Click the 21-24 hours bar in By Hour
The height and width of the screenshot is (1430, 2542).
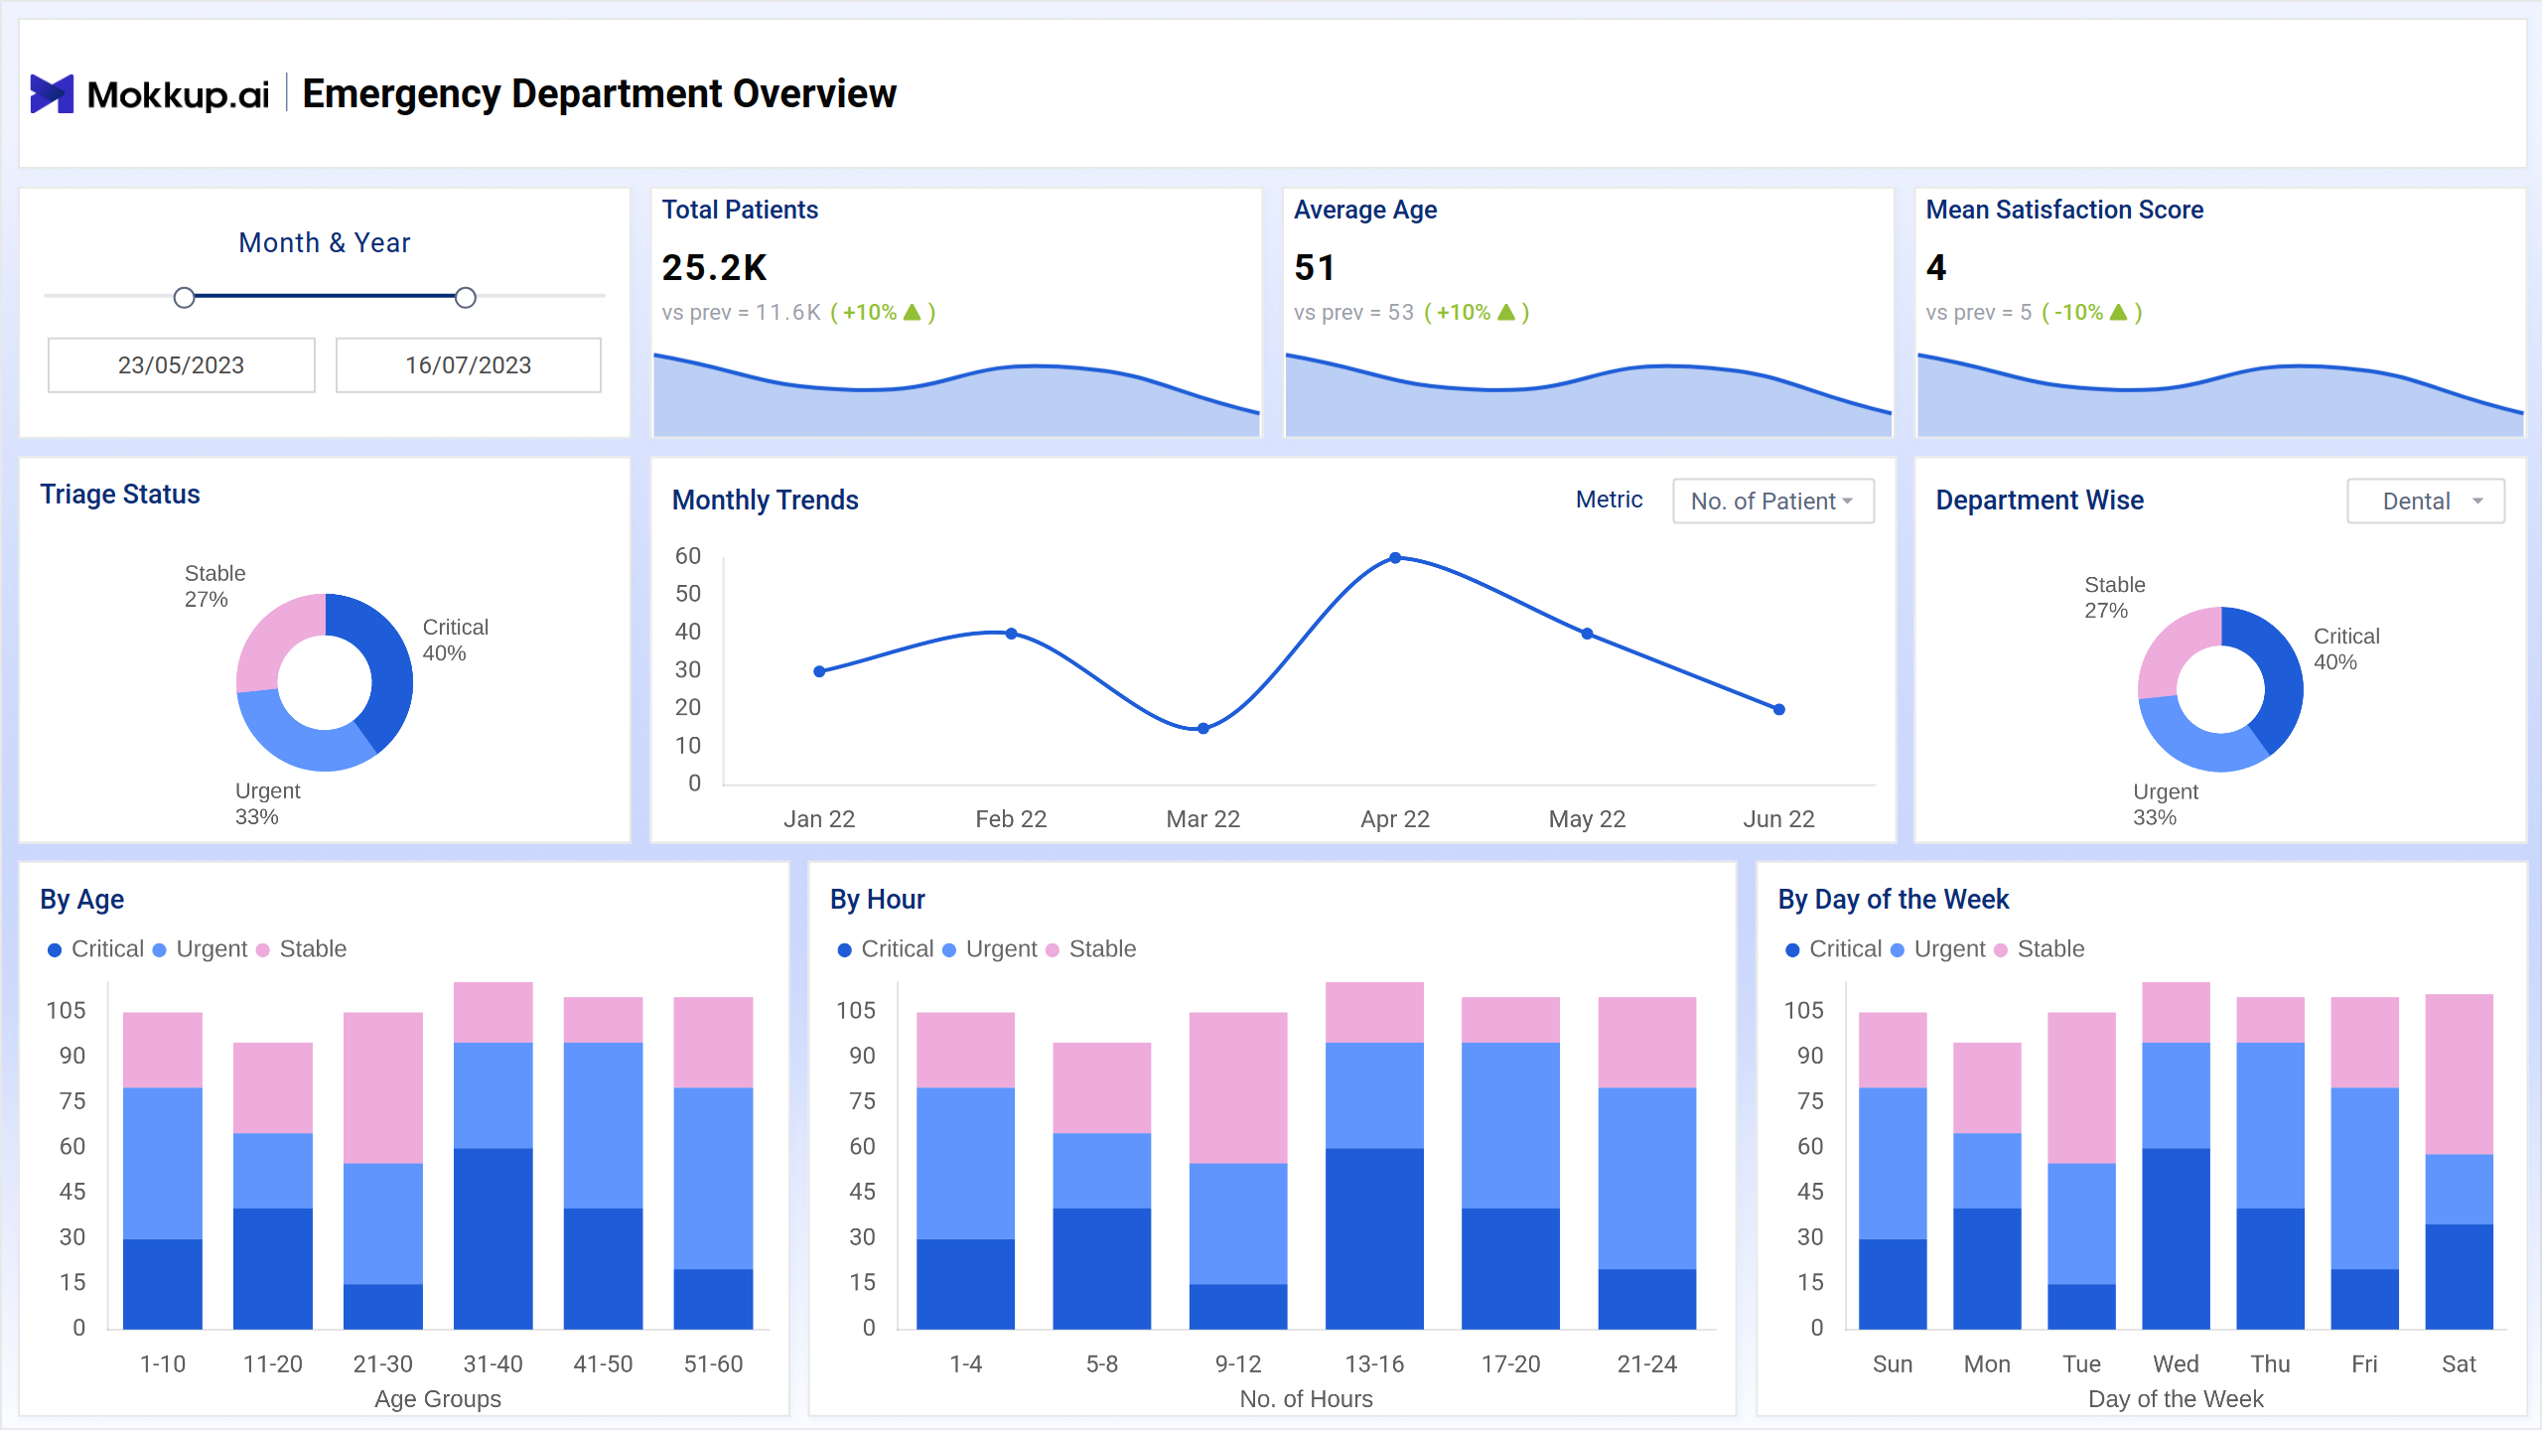[1647, 1163]
